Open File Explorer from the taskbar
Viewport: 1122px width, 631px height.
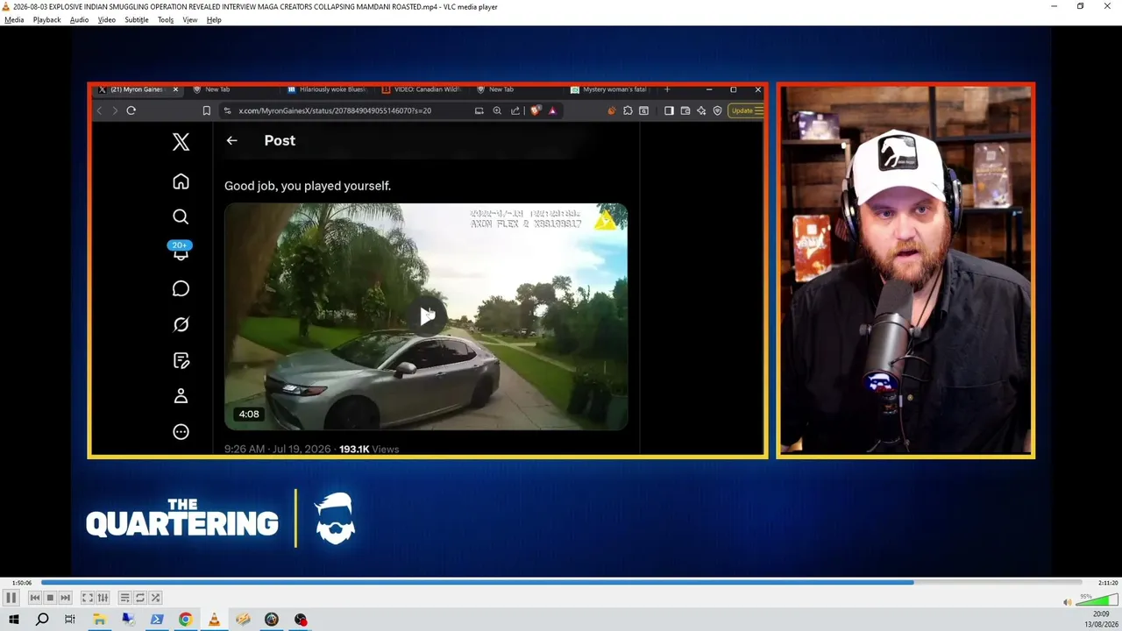click(x=99, y=620)
